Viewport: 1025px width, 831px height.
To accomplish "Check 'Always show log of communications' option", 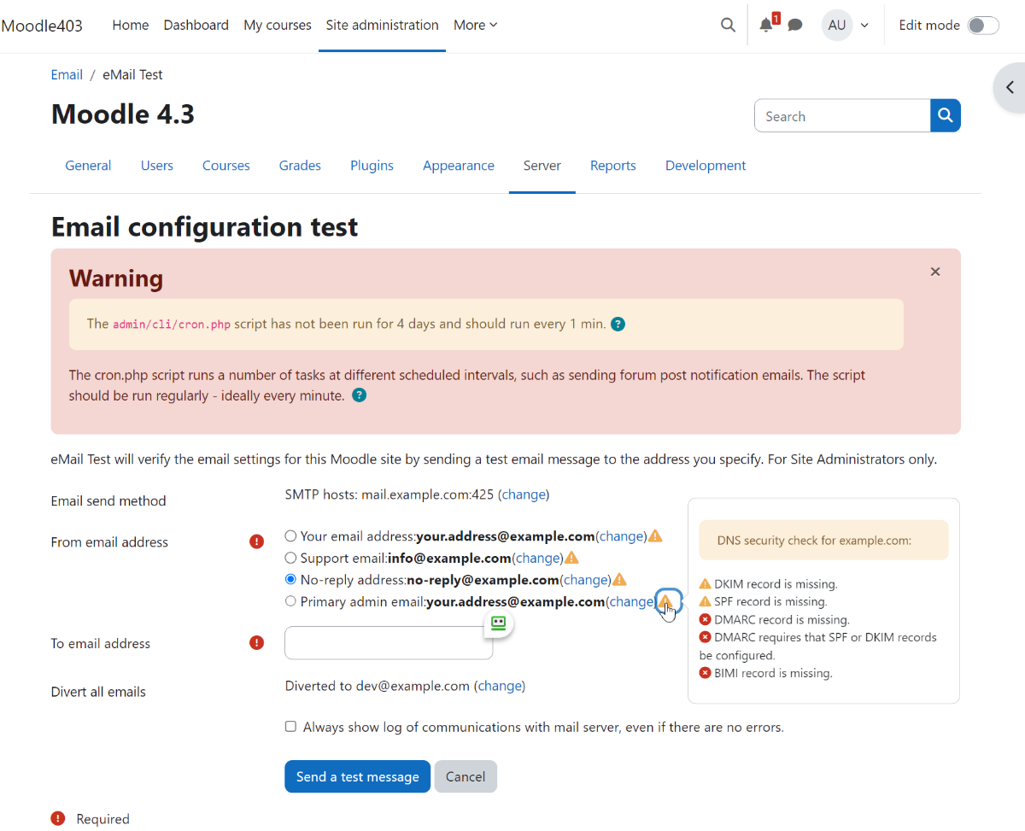I will click(290, 726).
